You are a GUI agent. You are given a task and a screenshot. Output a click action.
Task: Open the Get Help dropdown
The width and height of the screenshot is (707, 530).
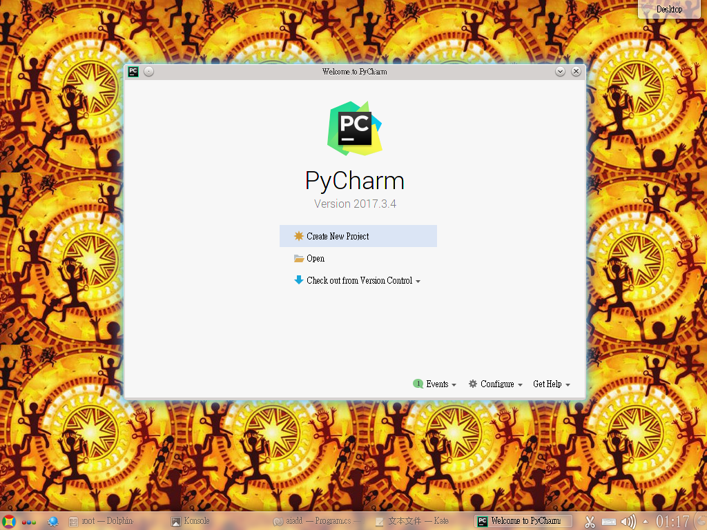[552, 384]
